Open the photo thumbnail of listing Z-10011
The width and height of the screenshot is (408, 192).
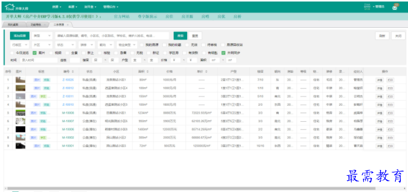20,97
